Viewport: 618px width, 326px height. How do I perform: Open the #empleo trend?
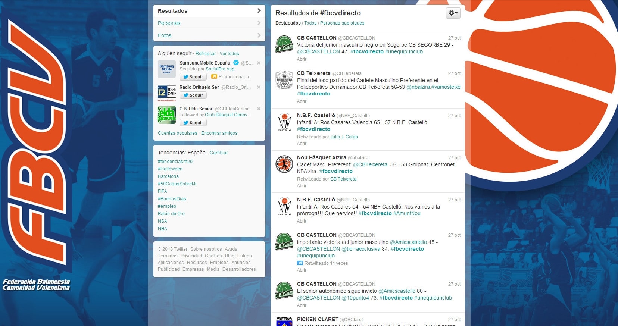167,206
